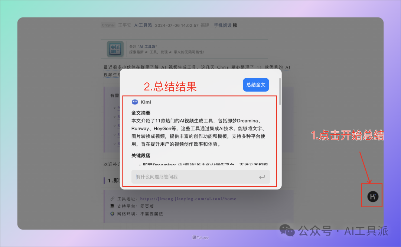Open the jimeng.jianying.com tool link

coord(188,199)
